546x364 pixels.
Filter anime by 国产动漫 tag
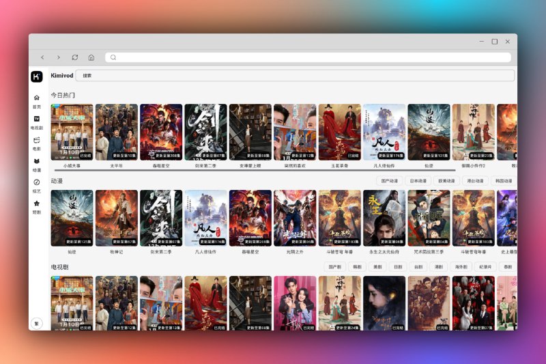(389, 181)
